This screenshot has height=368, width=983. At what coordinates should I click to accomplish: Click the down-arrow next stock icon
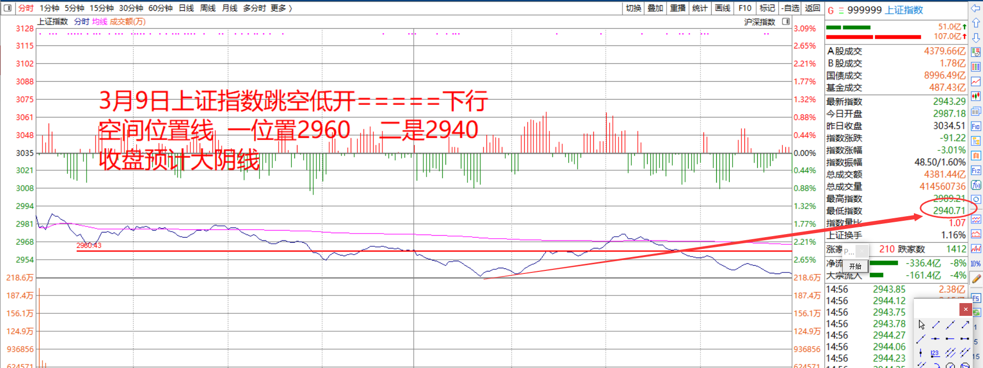(975, 38)
